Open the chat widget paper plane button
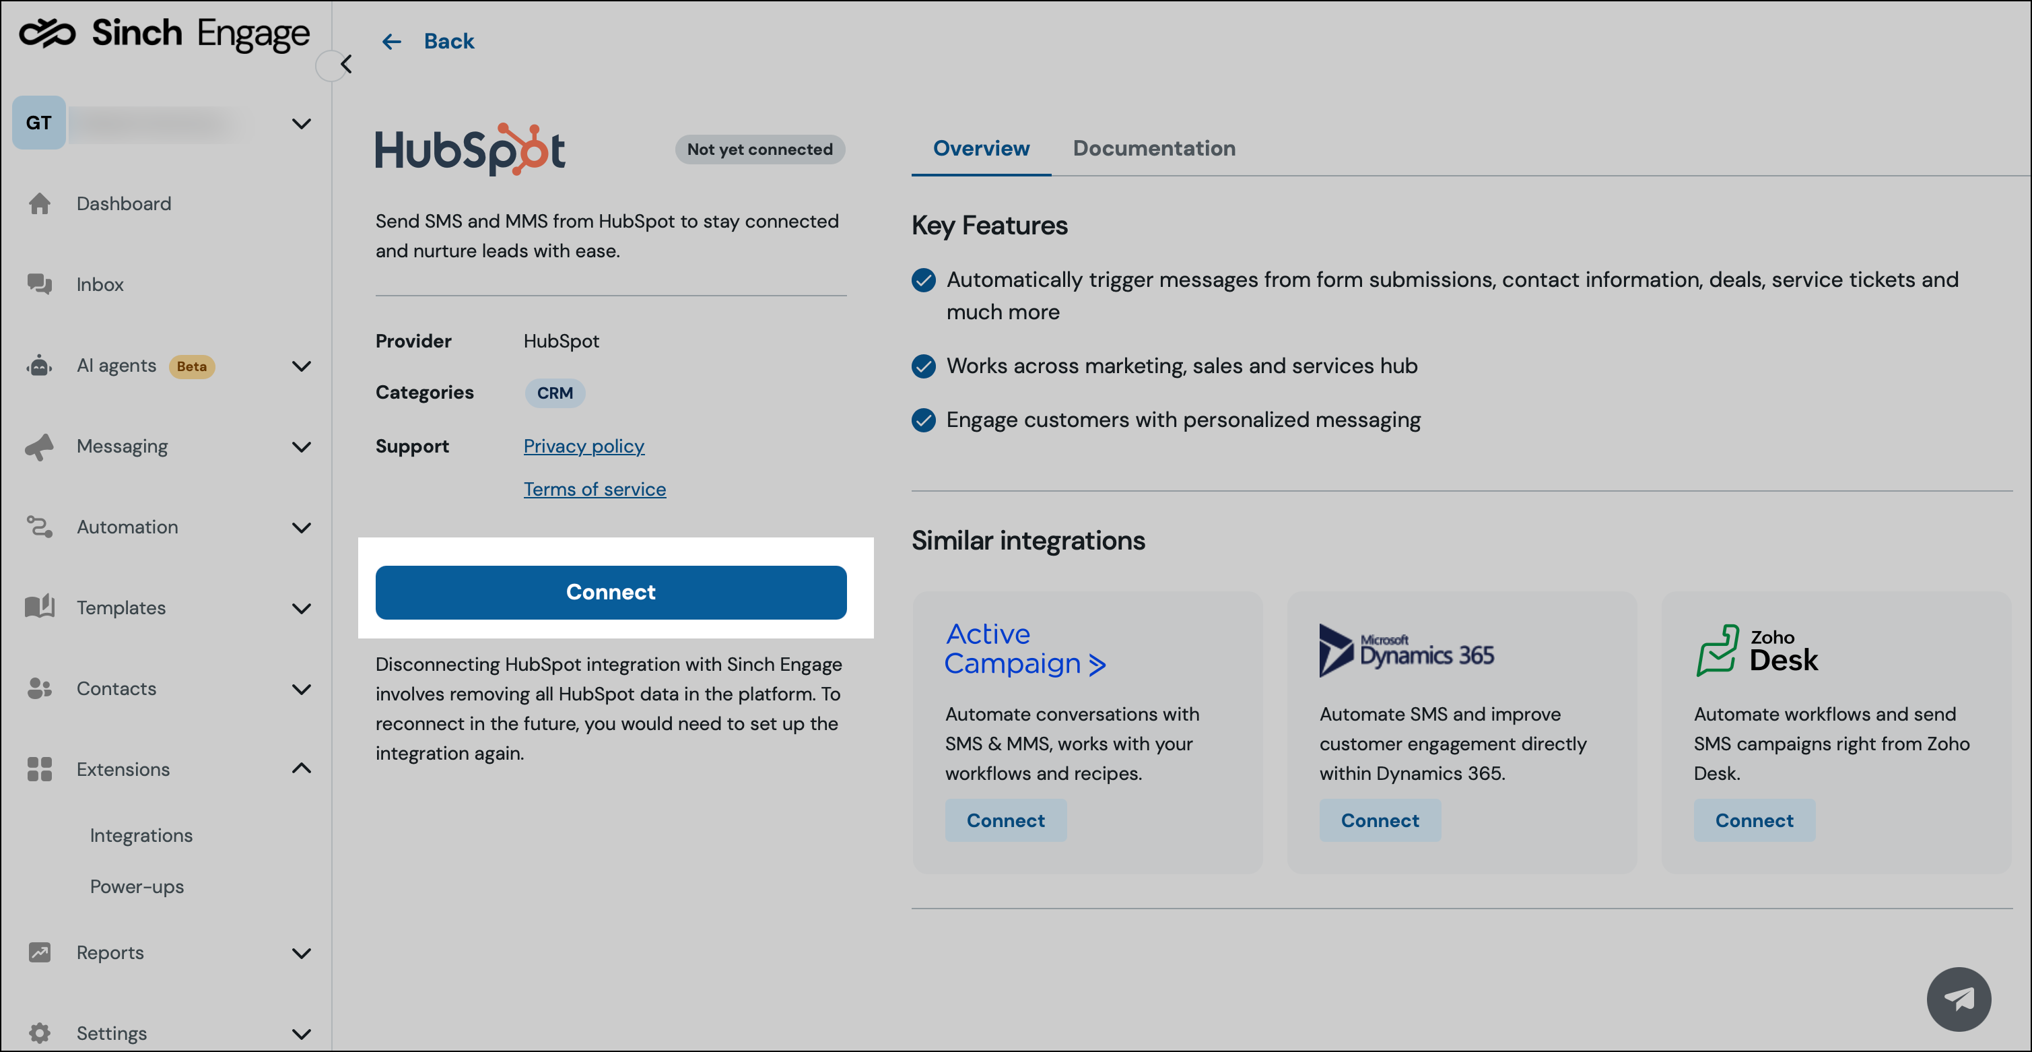Viewport: 2032px width, 1052px height. [1958, 998]
